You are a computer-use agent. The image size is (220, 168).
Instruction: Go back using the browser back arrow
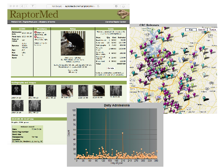coord(22,6)
